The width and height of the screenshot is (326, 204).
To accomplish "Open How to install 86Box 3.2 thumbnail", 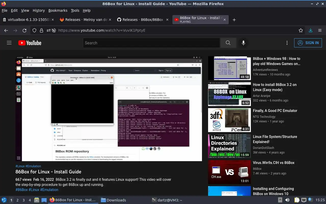I will (x=229, y=94).
